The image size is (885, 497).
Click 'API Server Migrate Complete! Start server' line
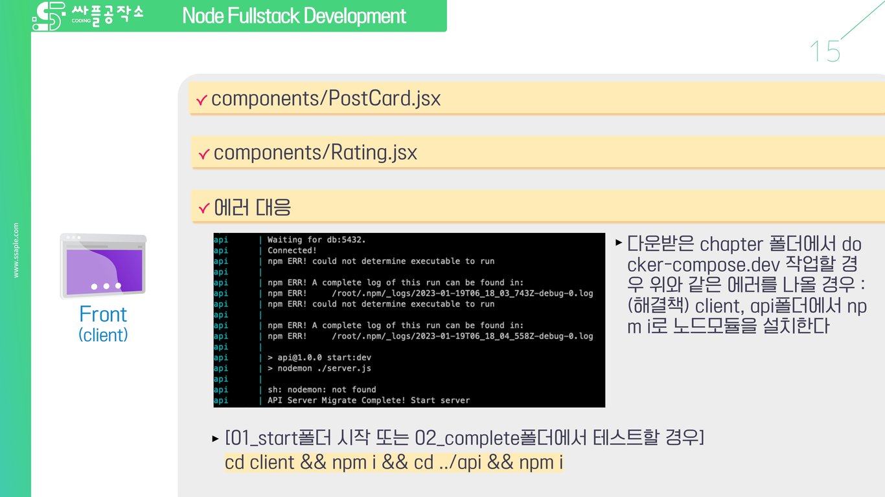[x=369, y=401]
